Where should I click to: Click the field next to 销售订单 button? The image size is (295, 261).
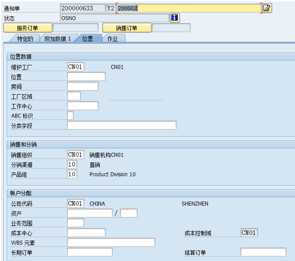pyautogui.click(x=171, y=28)
